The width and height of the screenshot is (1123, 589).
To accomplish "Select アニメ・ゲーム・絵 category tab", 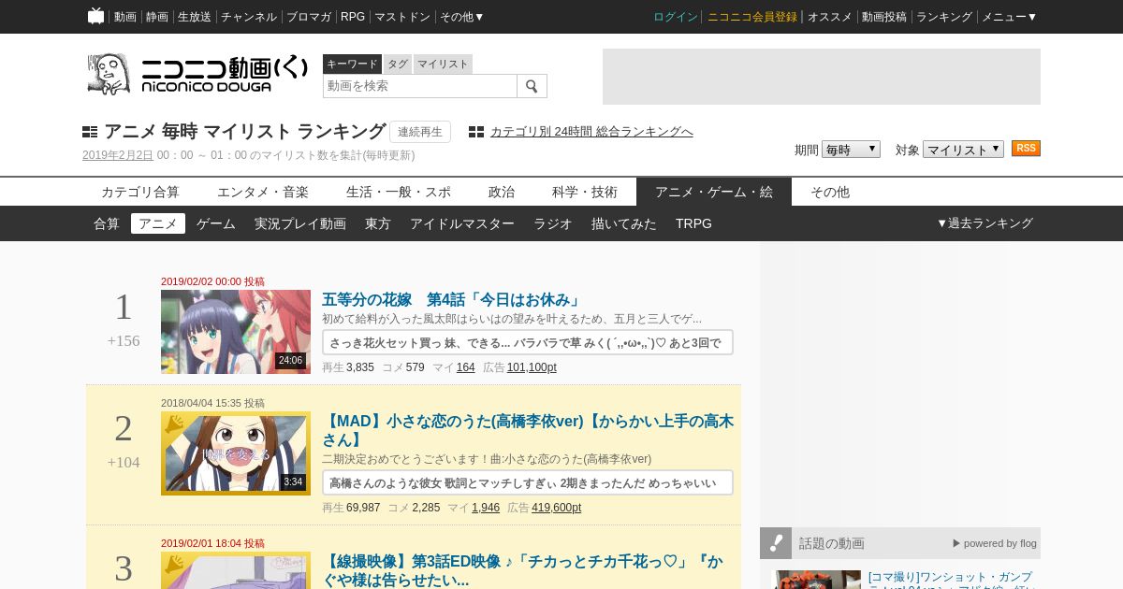I will tap(714, 192).
